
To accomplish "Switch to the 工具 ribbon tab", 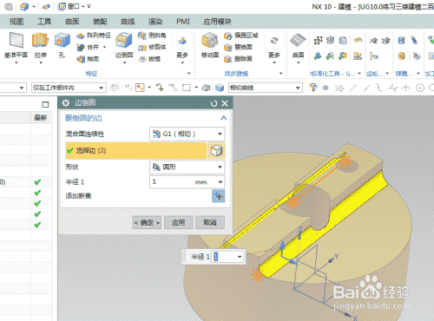I will [x=44, y=22].
